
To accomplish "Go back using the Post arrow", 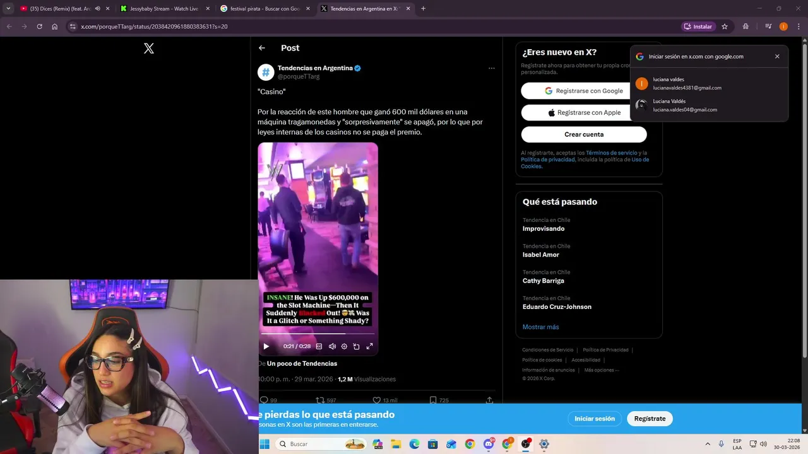I will (x=262, y=48).
